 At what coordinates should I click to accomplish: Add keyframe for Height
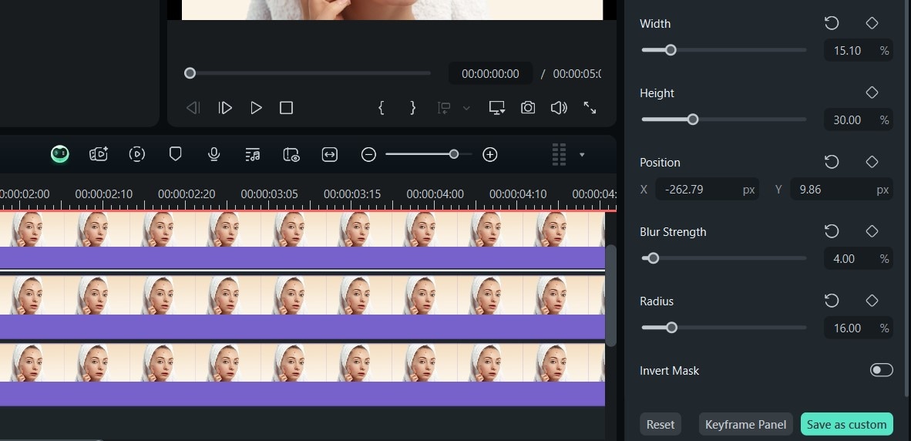872,93
